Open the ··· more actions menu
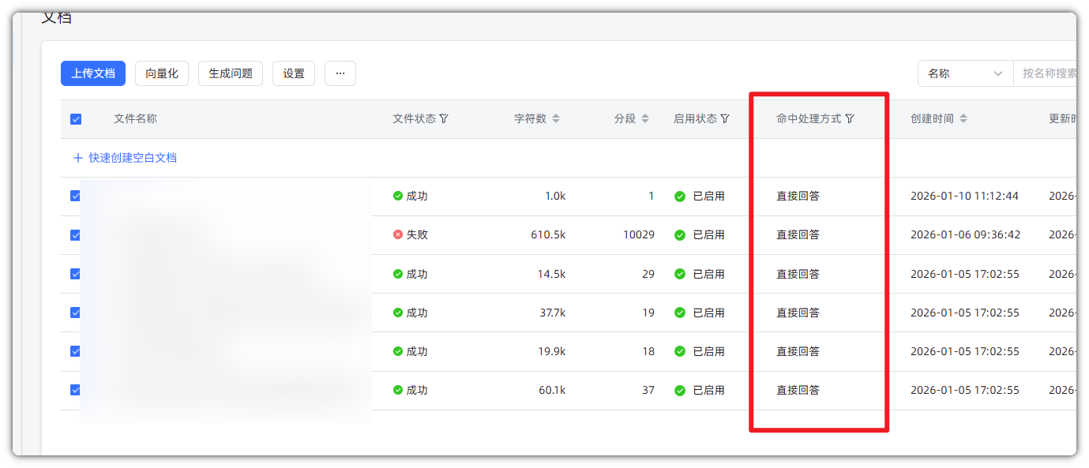This screenshot has height=468, width=1089. [x=340, y=73]
